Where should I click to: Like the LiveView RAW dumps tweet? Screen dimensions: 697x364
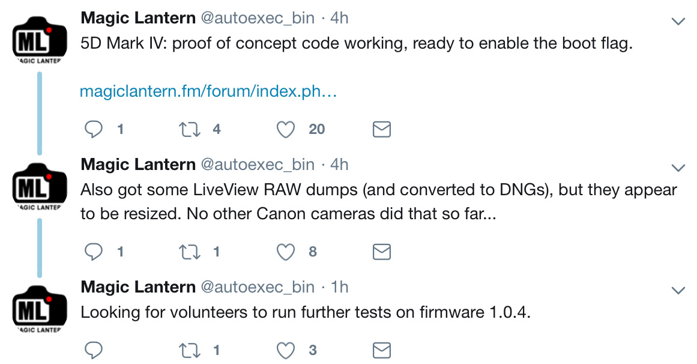pyautogui.click(x=285, y=252)
